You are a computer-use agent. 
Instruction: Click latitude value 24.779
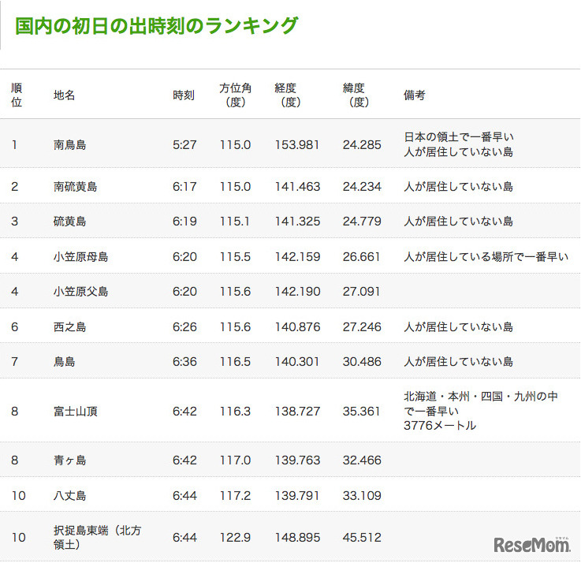[362, 222]
